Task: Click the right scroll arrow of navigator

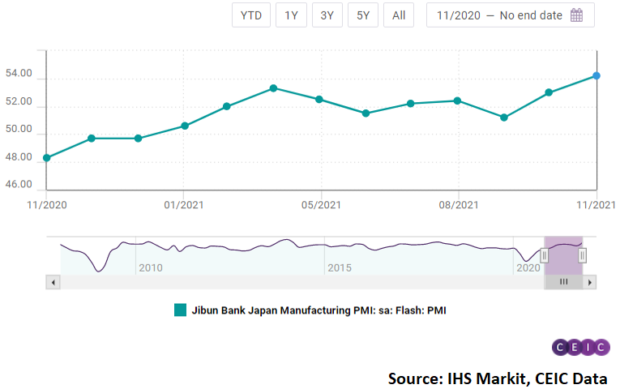Action: [x=589, y=282]
